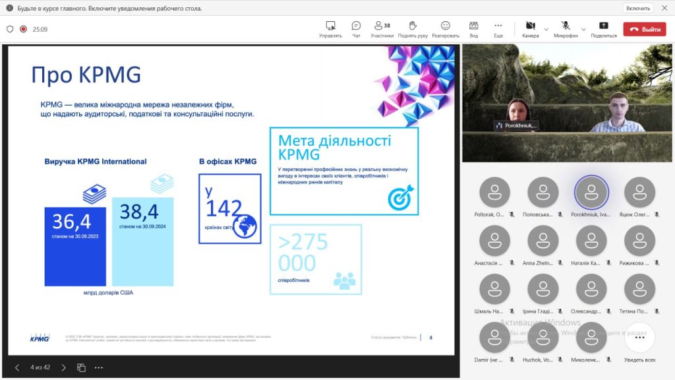Open the Еще more actions menu
Image resolution: width=675 pixels, height=380 pixels.
[498, 29]
